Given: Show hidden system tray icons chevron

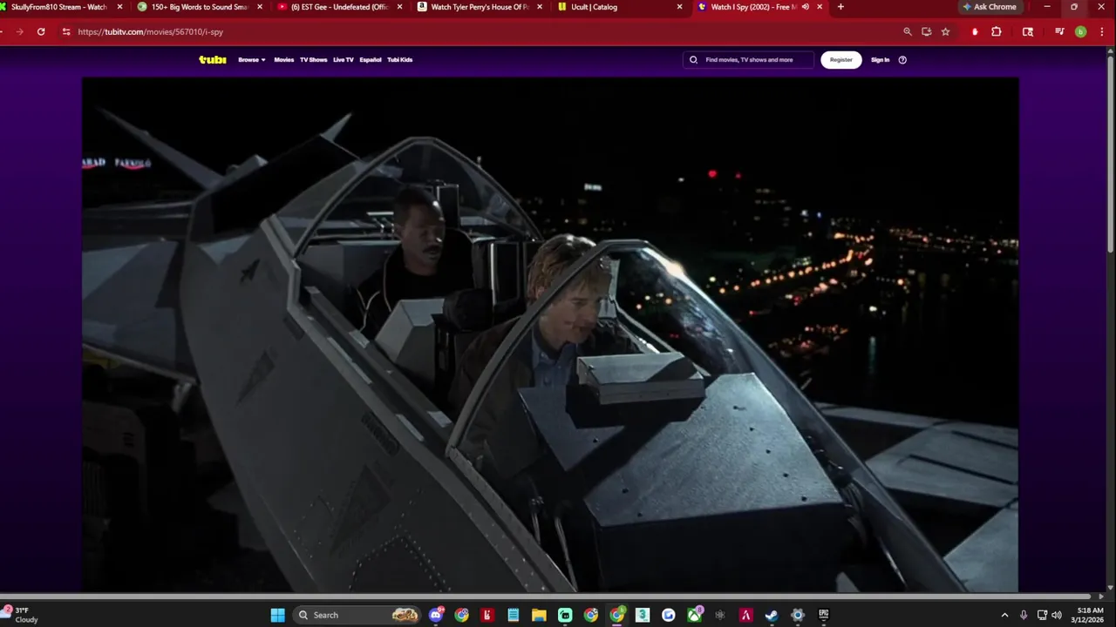Looking at the screenshot, I should [1004, 615].
